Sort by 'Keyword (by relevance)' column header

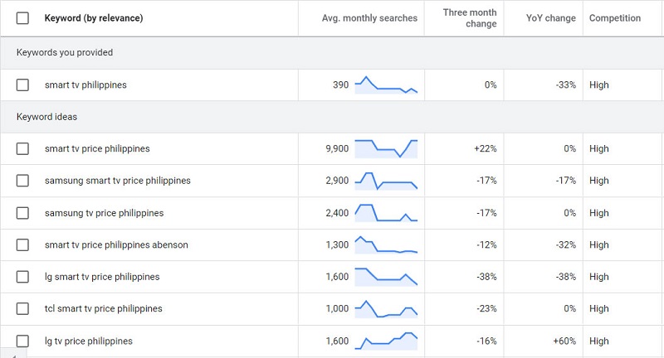93,18
